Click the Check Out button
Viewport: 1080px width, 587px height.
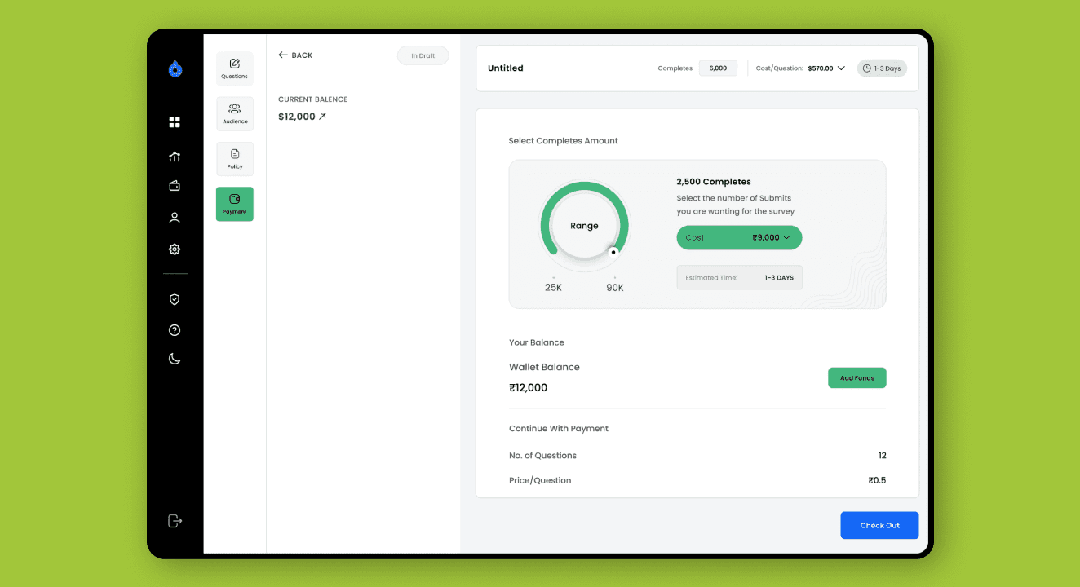pos(879,526)
